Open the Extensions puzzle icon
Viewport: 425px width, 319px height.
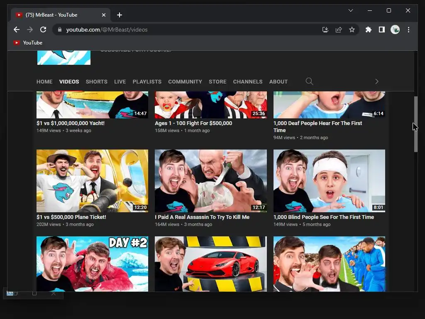(x=369, y=29)
